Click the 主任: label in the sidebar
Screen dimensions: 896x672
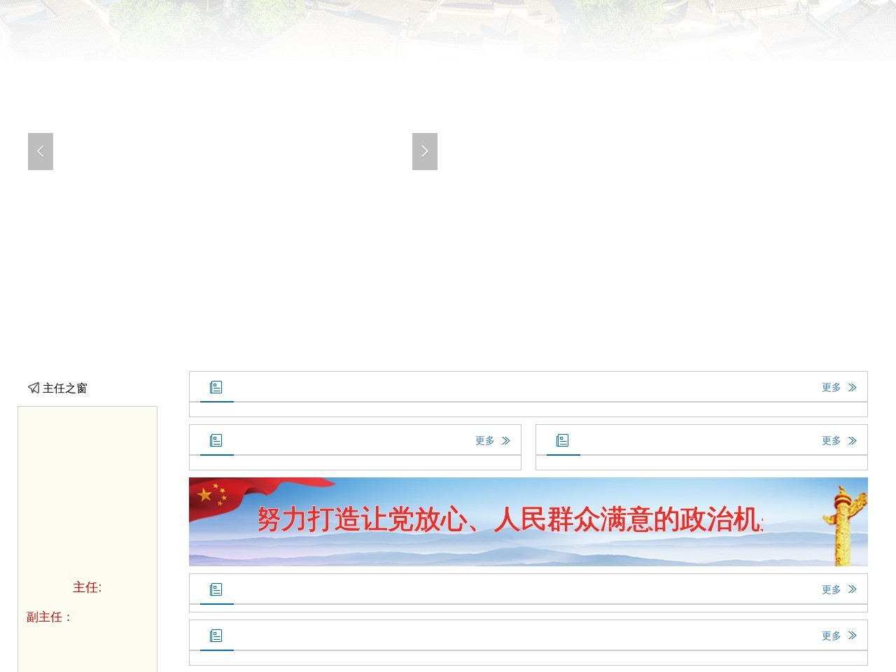pyautogui.click(x=87, y=587)
